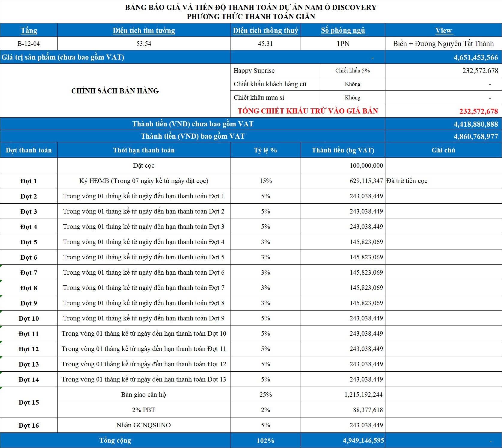Screen dimensions: 502x448
Task: Click 'Thành tiền (VNĐ) bao gồm VAT' row
Action: click(x=193, y=136)
